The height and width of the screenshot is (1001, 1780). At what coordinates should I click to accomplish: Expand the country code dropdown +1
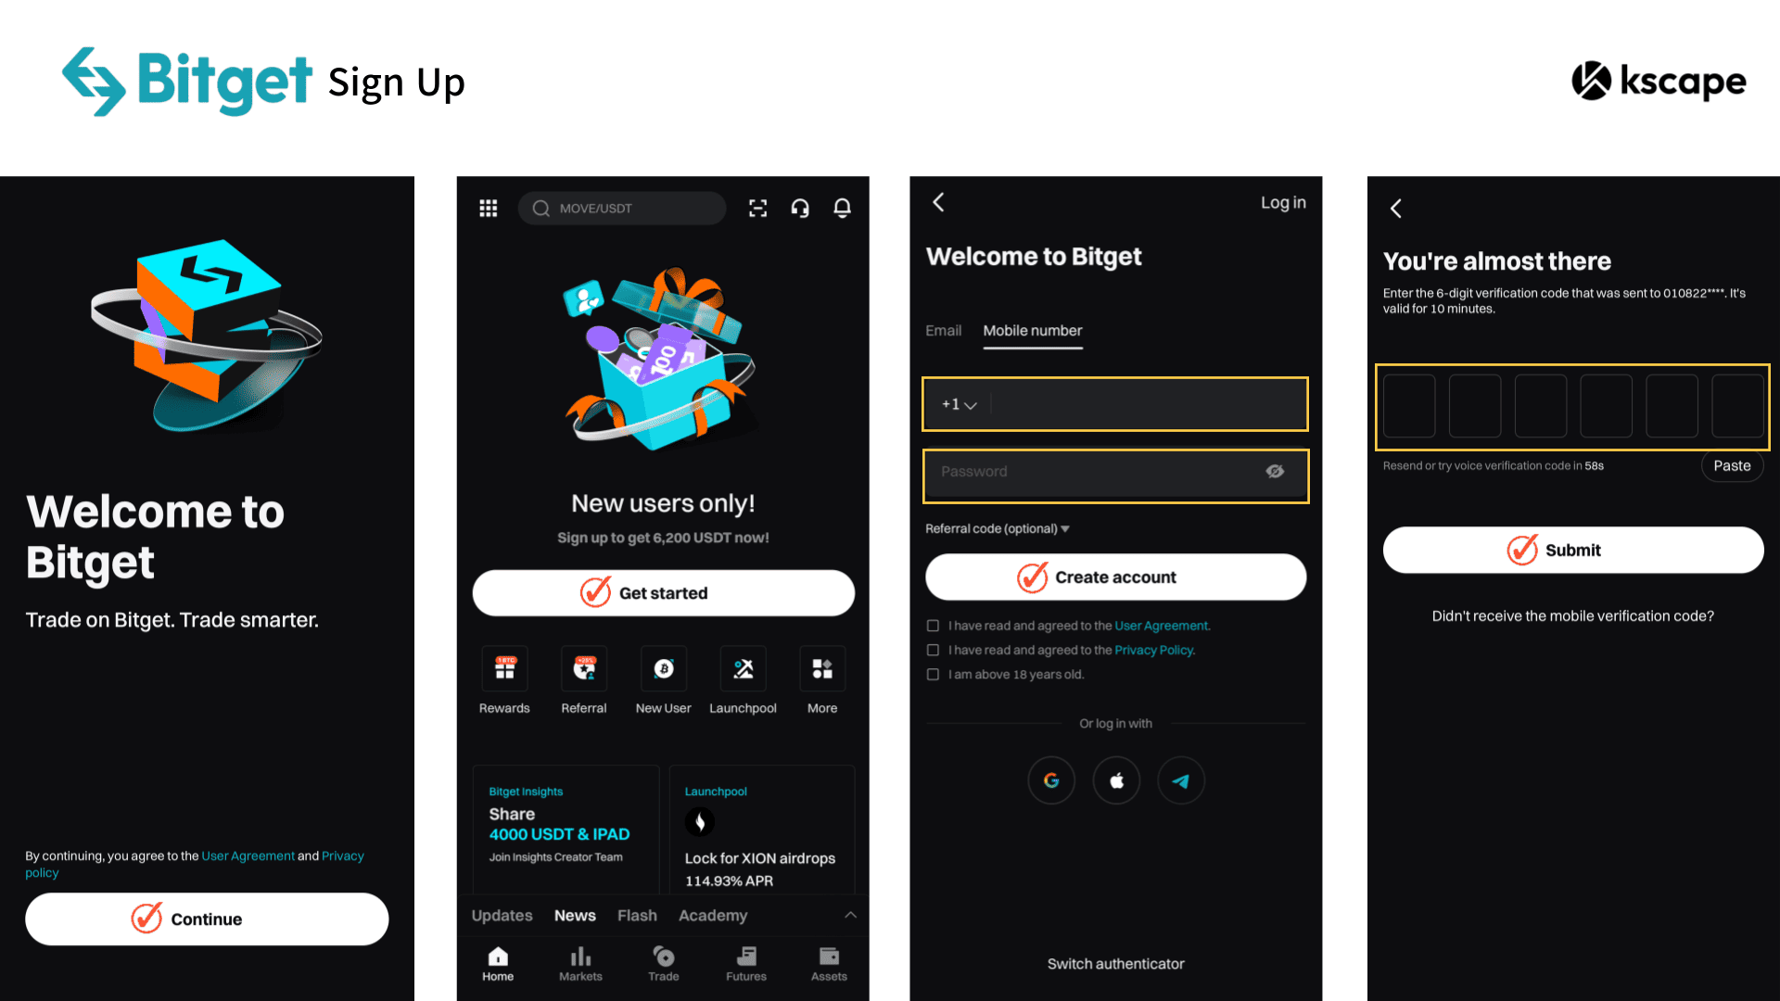tap(958, 403)
